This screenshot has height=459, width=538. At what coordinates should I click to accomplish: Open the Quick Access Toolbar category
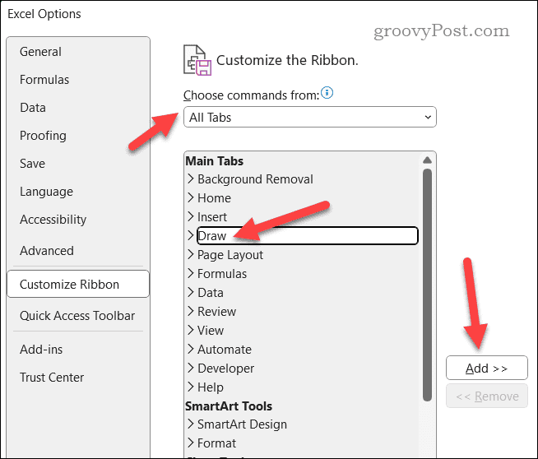coord(77,316)
